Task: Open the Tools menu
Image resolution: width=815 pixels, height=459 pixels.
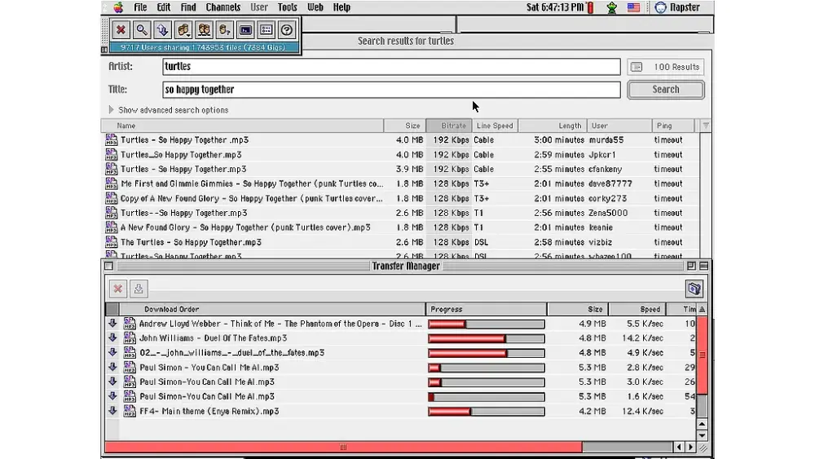Action: pyautogui.click(x=288, y=7)
